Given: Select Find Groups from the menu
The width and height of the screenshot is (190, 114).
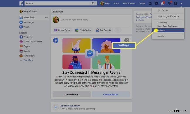Looking at the screenshot, I should (163, 11).
